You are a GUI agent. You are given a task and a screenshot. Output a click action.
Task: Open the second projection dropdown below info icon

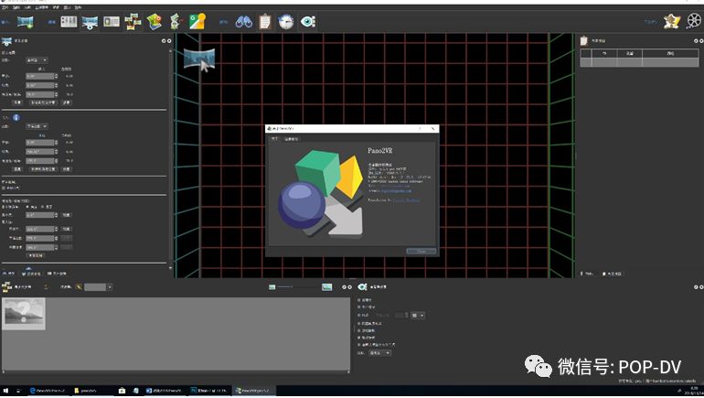(37, 126)
